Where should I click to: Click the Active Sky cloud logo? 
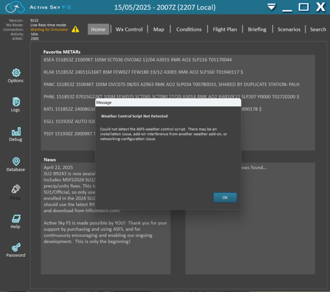(x=15, y=7)
